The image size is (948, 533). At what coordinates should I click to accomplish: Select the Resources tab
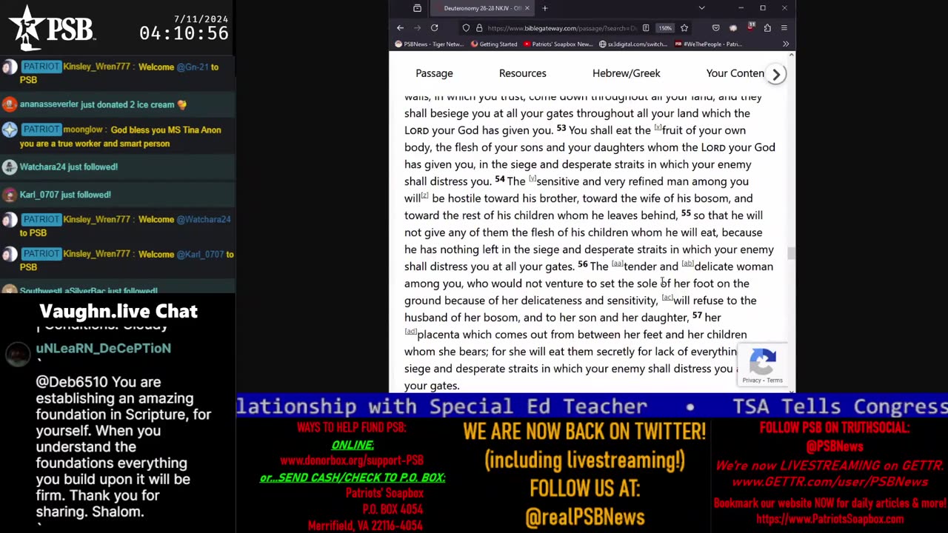[x=523, y=73]
